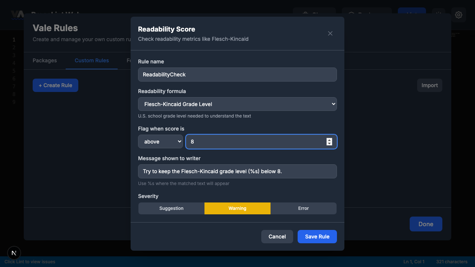Open the Readability formula dropdown
The width and height of the screenshot is (475, 267).
(237, 104)
